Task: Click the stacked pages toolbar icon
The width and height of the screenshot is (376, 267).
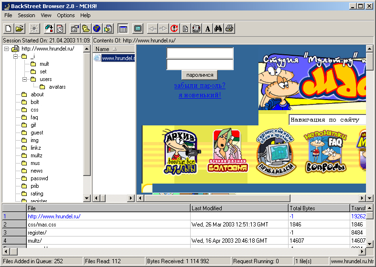Action: pyautogui.click(x=196, y=29)
